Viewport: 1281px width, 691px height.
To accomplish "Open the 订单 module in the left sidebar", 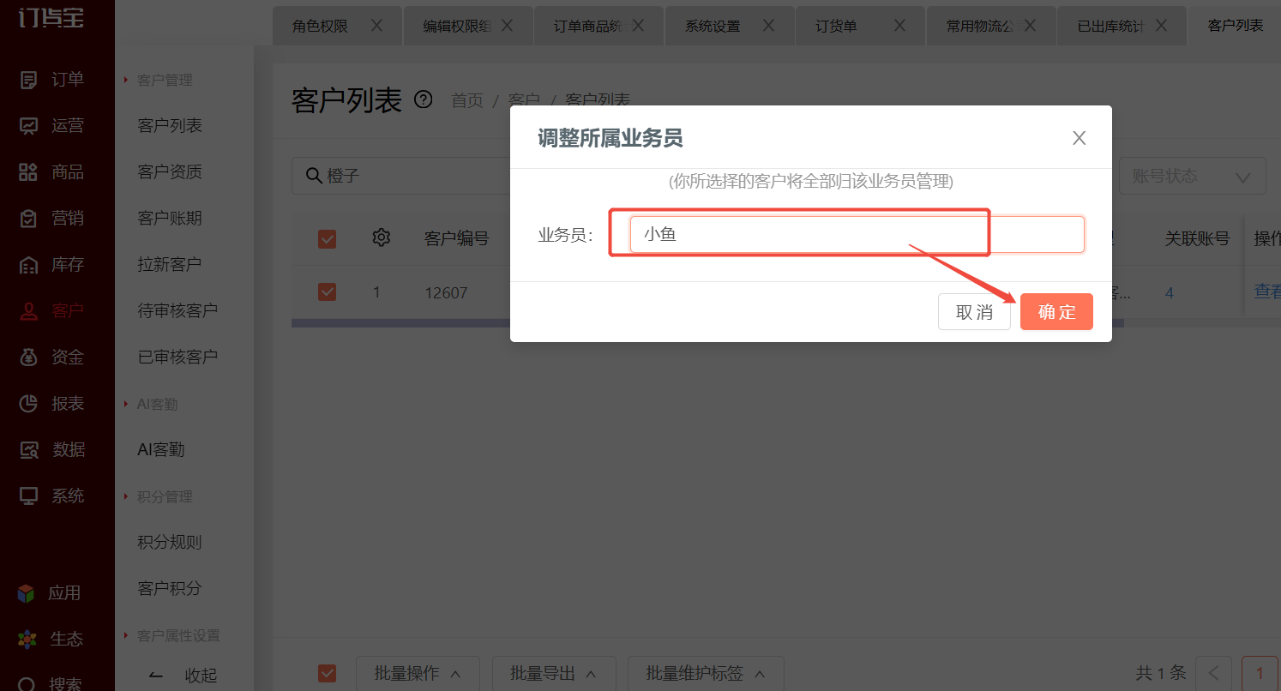I will point(51,80).
